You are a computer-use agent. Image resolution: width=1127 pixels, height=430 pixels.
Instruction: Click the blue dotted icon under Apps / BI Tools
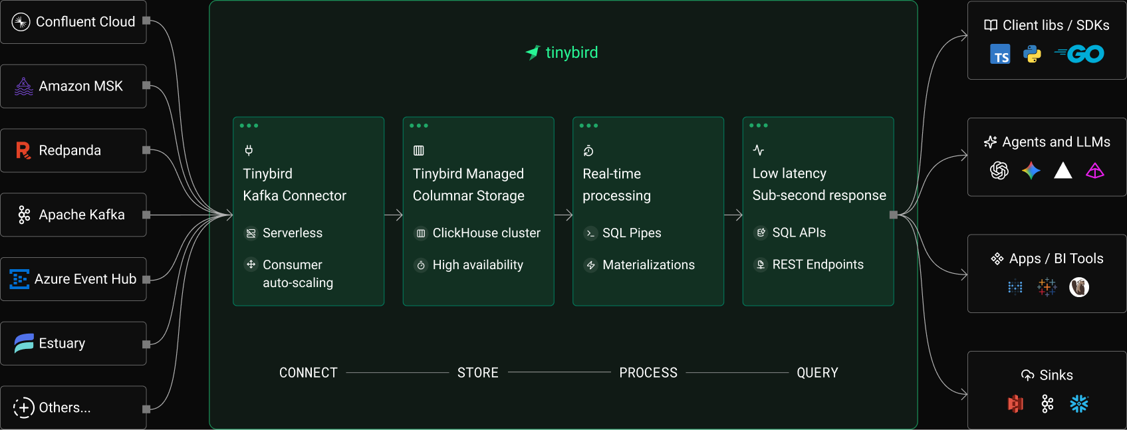pyautogui.click(x=1015, y=287)
